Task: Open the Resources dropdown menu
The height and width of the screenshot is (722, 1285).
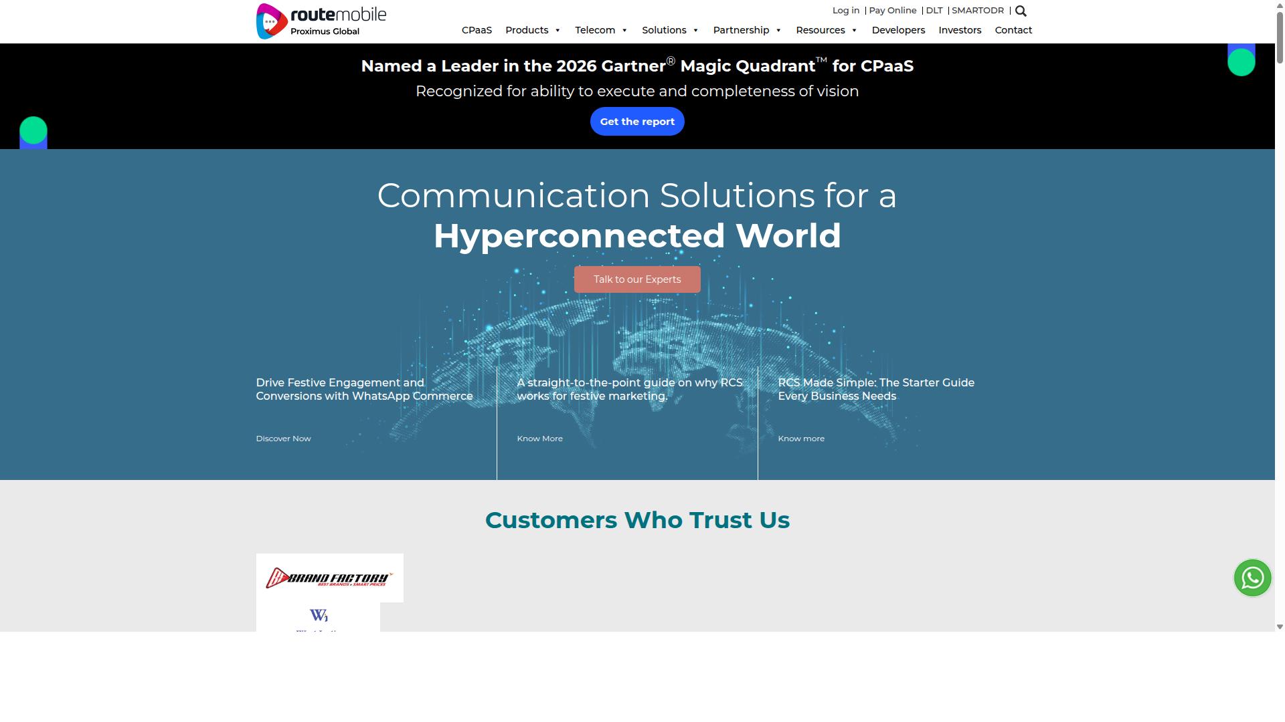Action: click(x=827, y=30)
